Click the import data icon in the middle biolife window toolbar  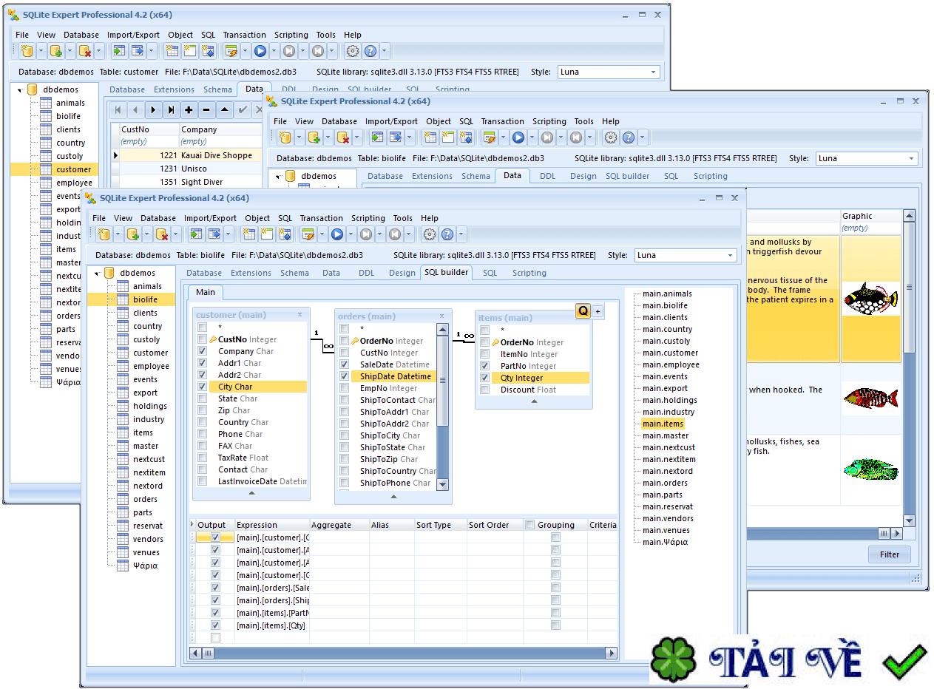(x=377, y=138)
